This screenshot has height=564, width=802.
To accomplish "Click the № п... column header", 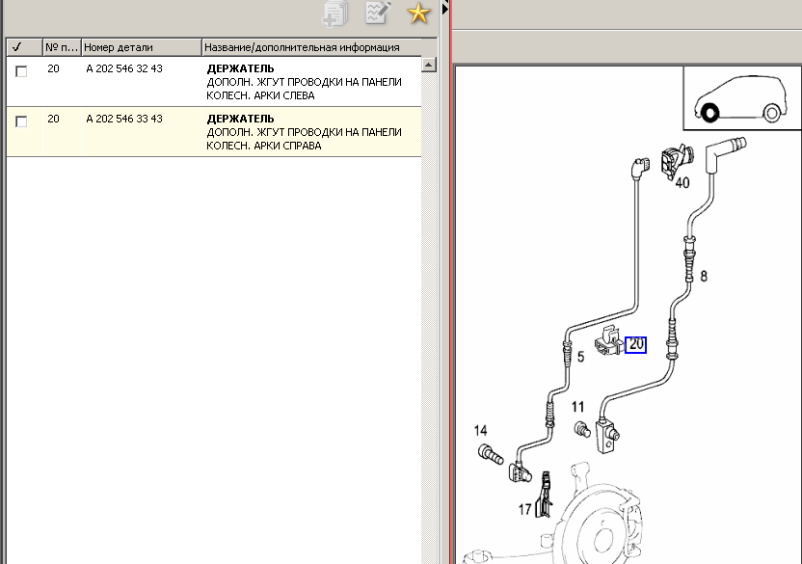I will (61, 46).
